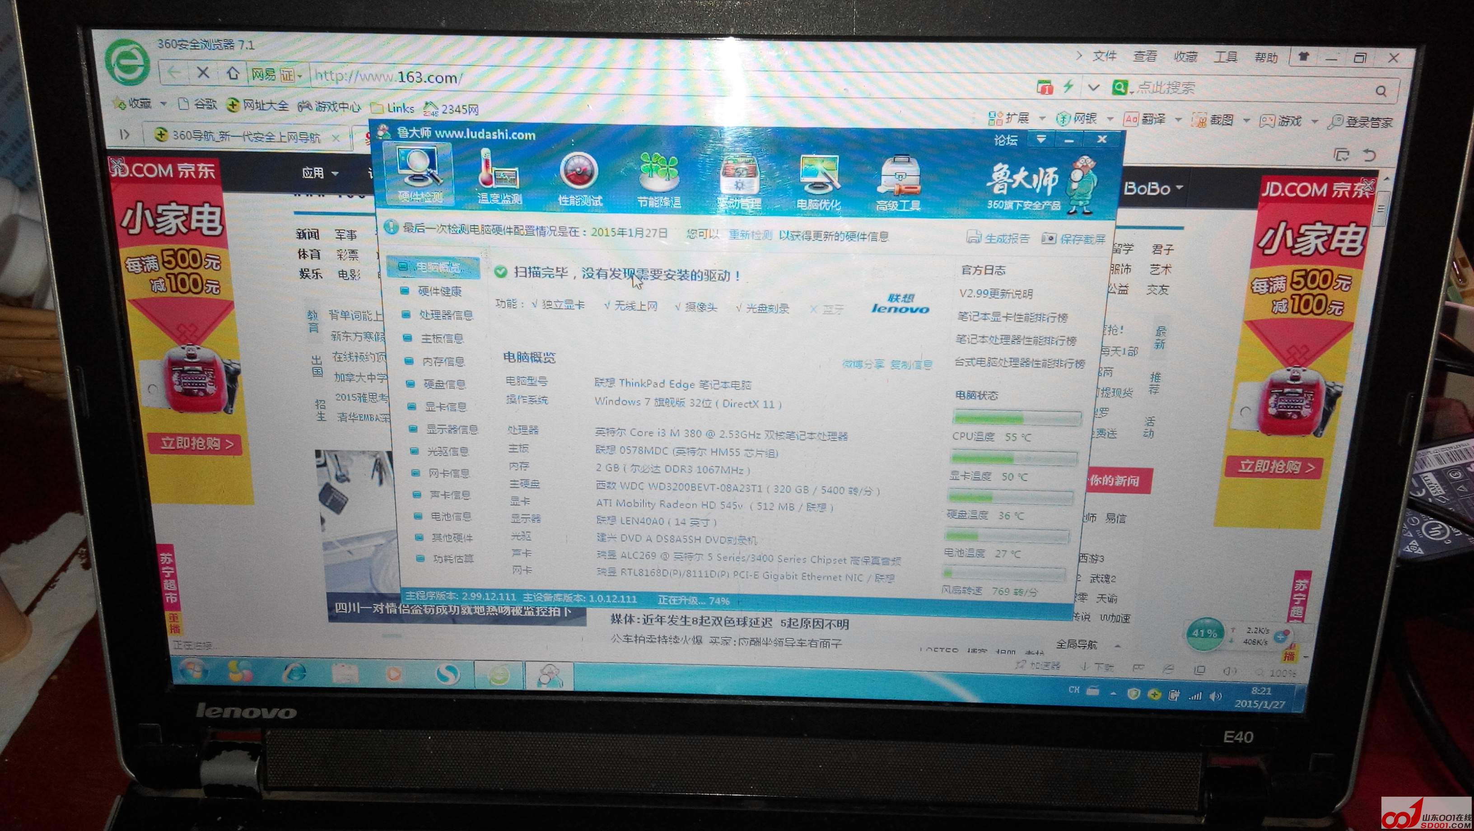Click network signal tray icon
1474x831 pixels.
(1195, 696)
